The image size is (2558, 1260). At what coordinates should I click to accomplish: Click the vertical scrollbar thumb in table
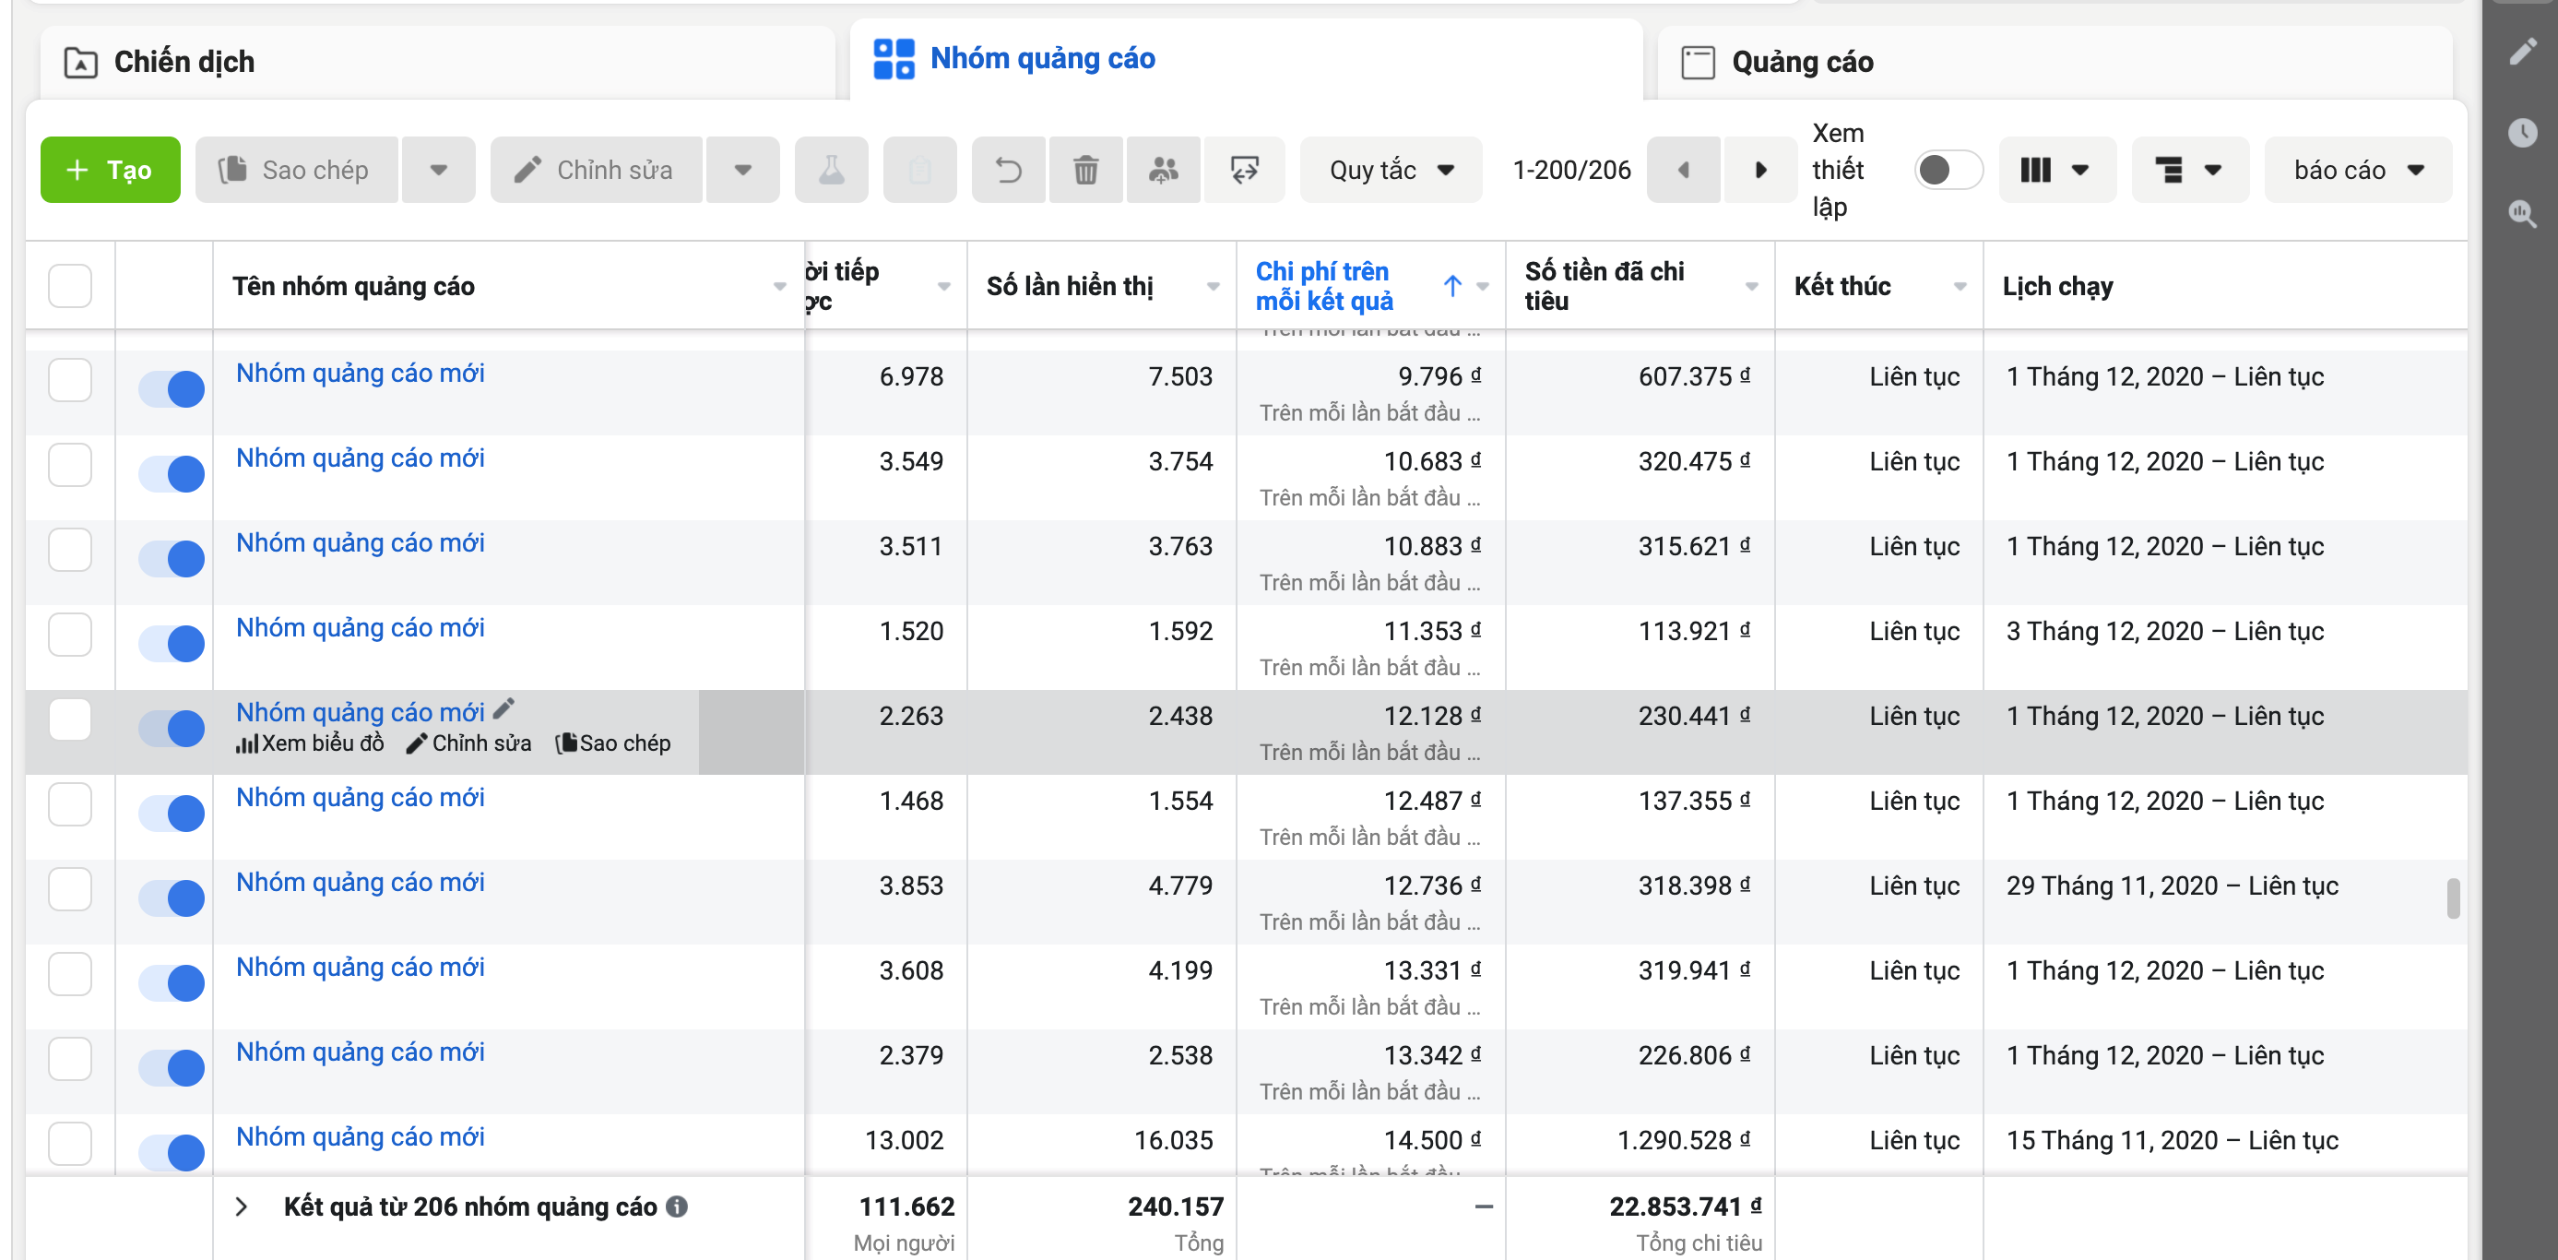2453,898
